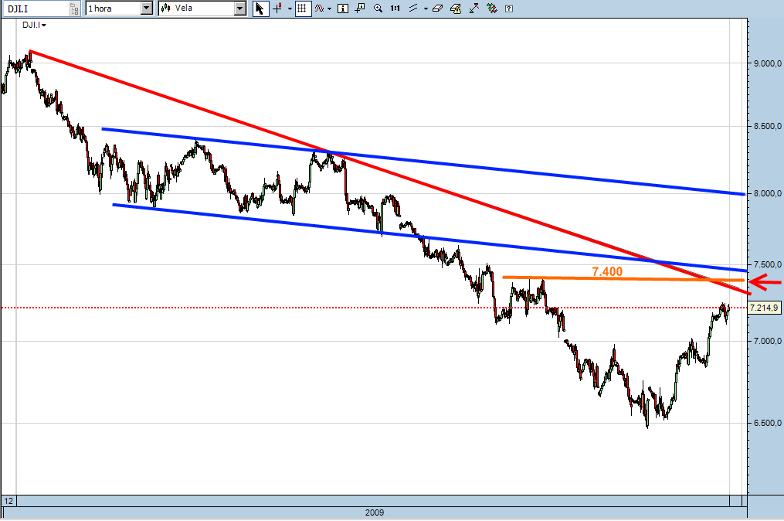Image resolution: width=784 pixels, height=521 pixels.
Task: Click the alert warning icon
Action: [x=456, y=9]
